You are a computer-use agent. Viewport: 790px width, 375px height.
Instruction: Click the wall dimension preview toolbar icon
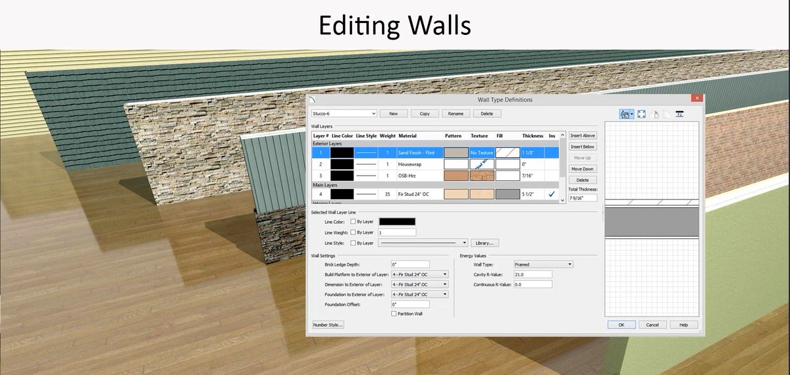click(679, 114)
